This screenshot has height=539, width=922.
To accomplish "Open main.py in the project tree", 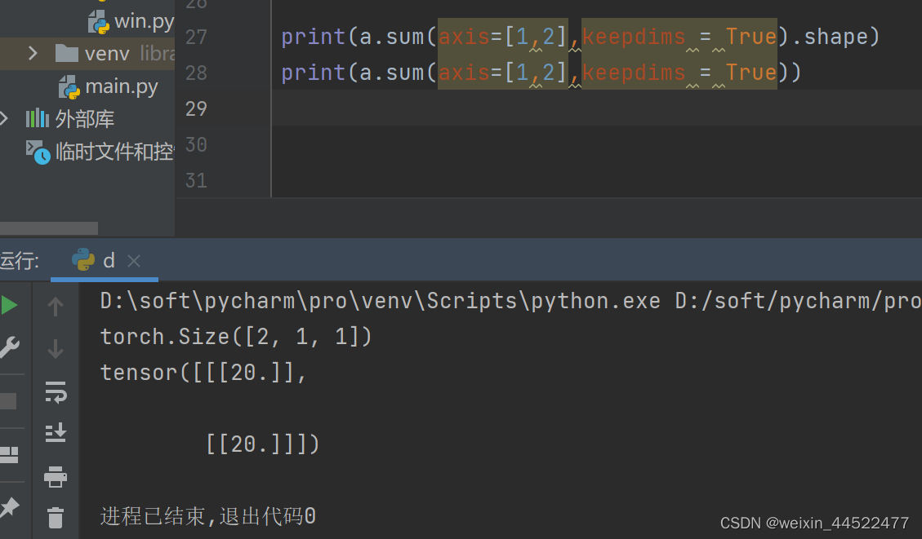I will click(108, 87).
